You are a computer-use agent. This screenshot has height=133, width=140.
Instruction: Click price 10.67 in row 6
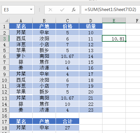67,56
